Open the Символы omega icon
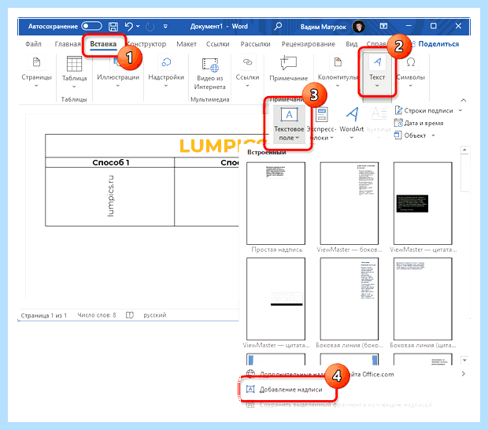 click(411, 62)
